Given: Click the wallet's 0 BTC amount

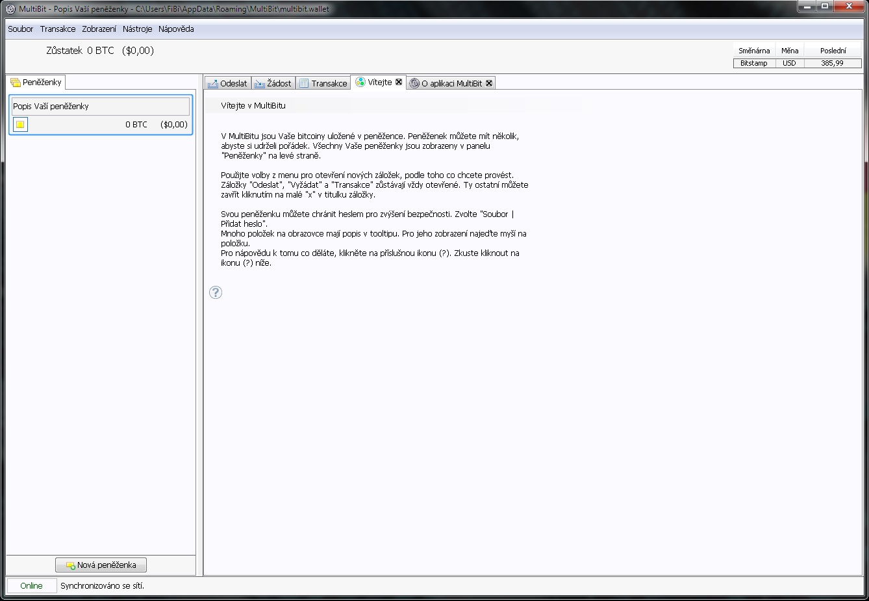Looking at the screenshot, I should 136,124.
